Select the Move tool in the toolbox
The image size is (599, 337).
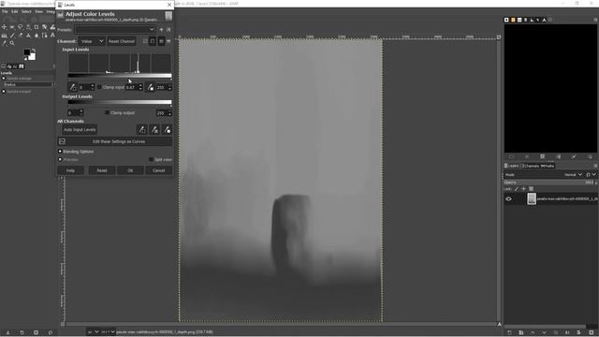coord(4,27)
